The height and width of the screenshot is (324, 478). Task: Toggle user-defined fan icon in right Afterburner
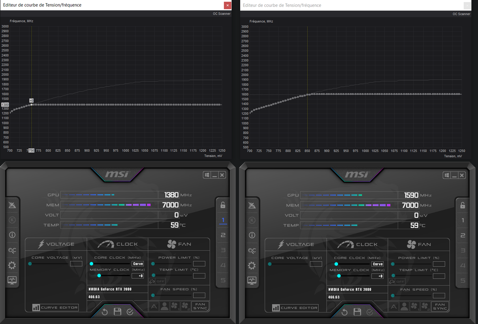coord(404,306)
